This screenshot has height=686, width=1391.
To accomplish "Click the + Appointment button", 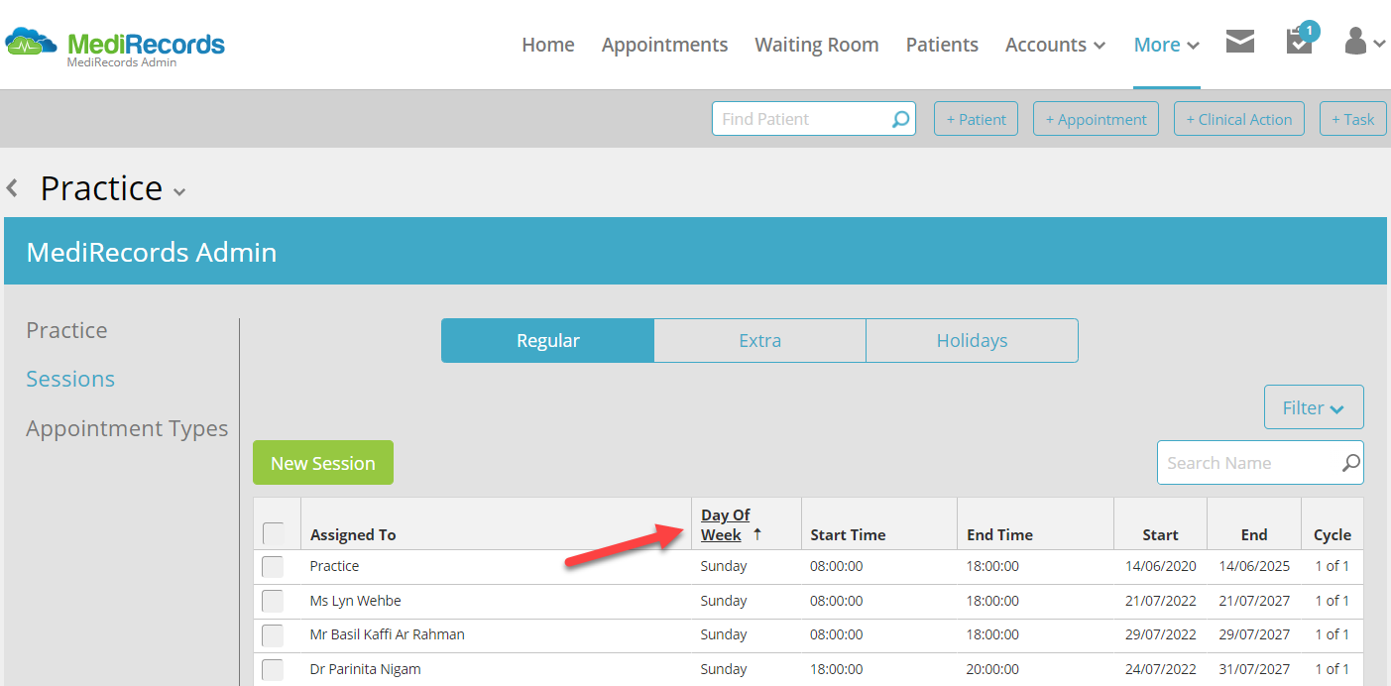I will 1096,119.
